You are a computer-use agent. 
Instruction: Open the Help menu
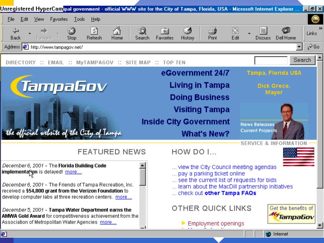point(96,19)
